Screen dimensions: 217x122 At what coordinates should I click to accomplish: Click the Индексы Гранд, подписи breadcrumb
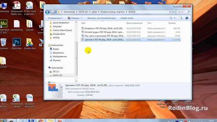coord(112,12)
